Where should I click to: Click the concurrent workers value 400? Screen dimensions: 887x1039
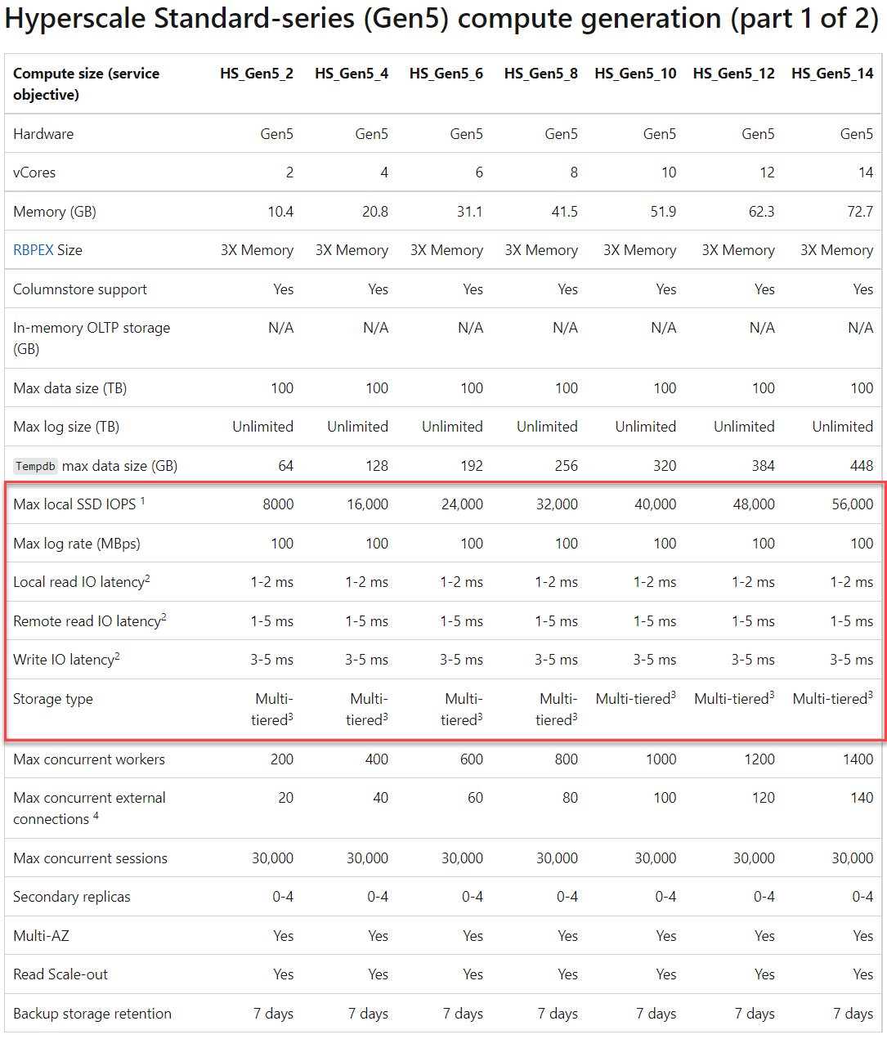tap(377, 759)
